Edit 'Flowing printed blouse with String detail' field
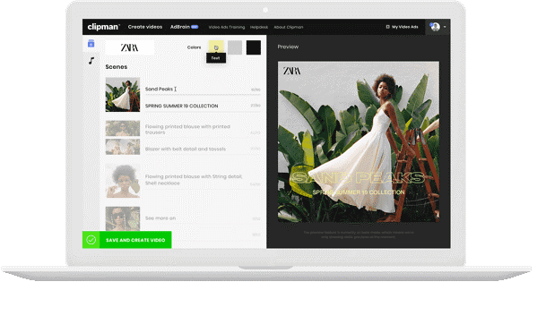The width and height of the screenshot is (537, 333). pyautogui.click(x=203, y=180)
